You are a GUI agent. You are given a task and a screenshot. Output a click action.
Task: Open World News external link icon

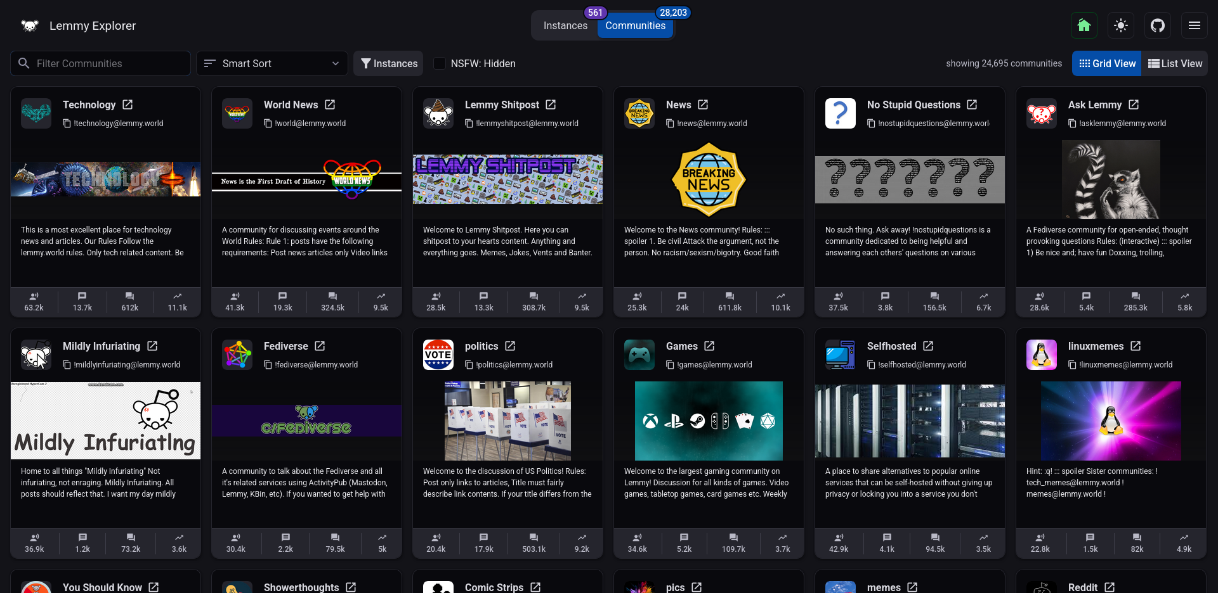pyautogui.click(x=330, y=105)
